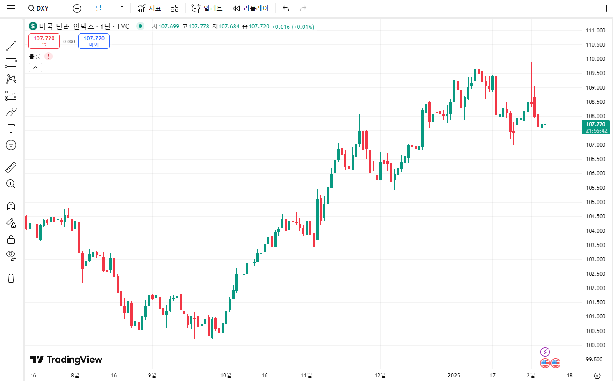Viewport: 613px width, 381px height.
Task: Click the red 107.720 셀 sell button
Action: [44, 41]
